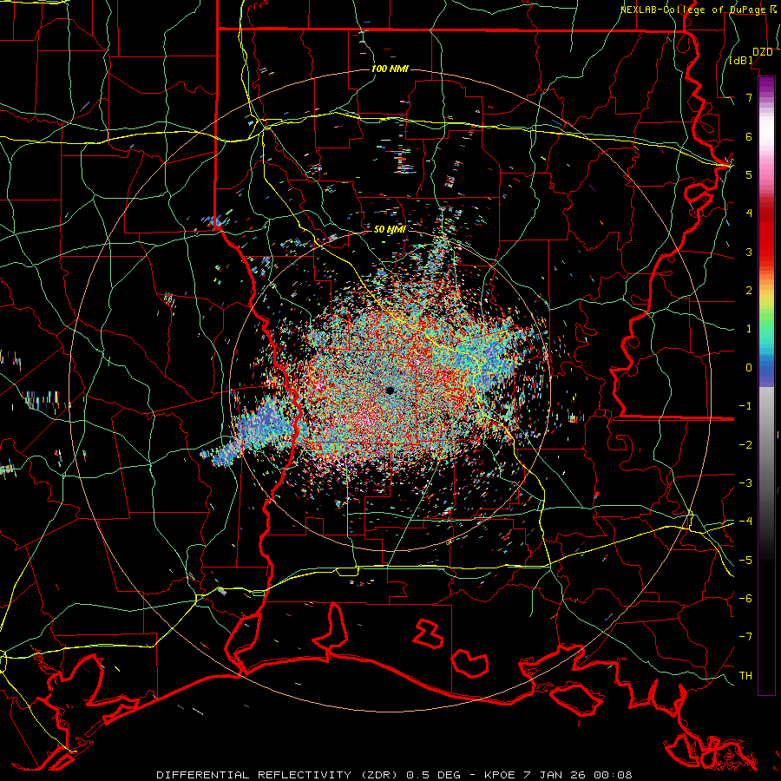Click the 100 NMI range ring label

coord(390,69)
